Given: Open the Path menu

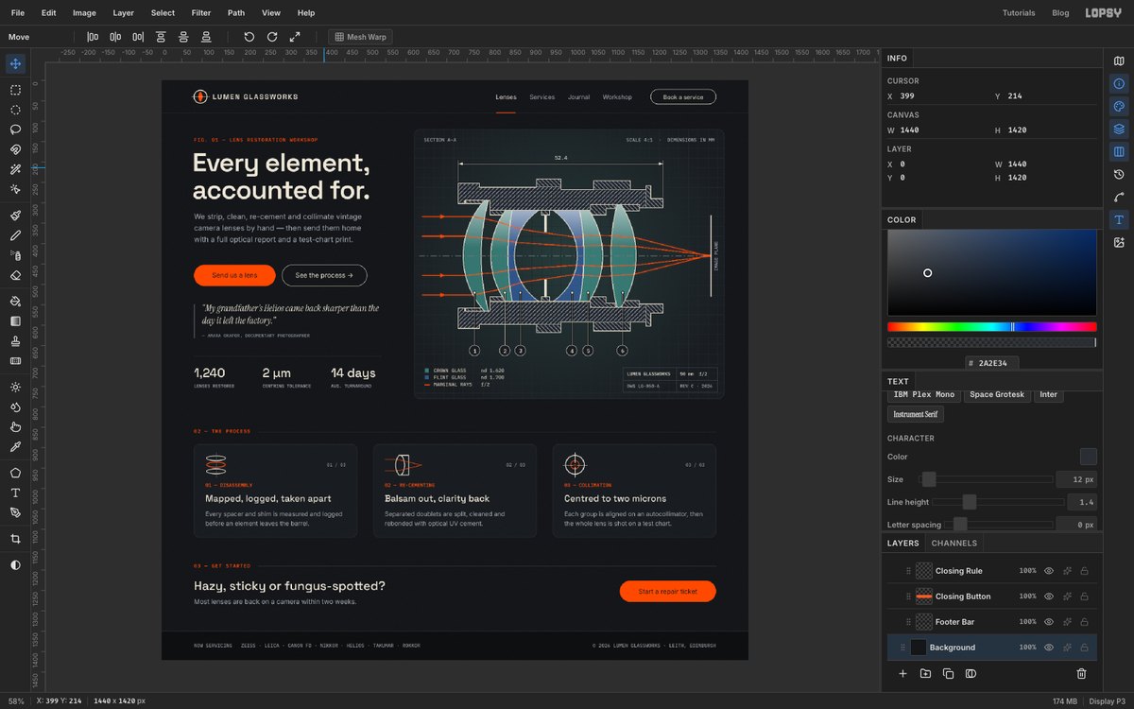Looking at the screenshot, I should click(236, 13).
